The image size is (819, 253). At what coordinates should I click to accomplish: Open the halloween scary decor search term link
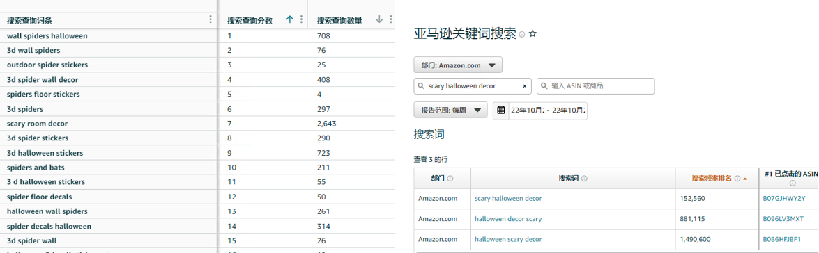508,240
